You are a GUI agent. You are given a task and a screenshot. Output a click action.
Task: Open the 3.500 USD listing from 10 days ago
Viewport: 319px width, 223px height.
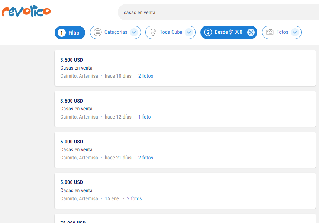[185, 68]
